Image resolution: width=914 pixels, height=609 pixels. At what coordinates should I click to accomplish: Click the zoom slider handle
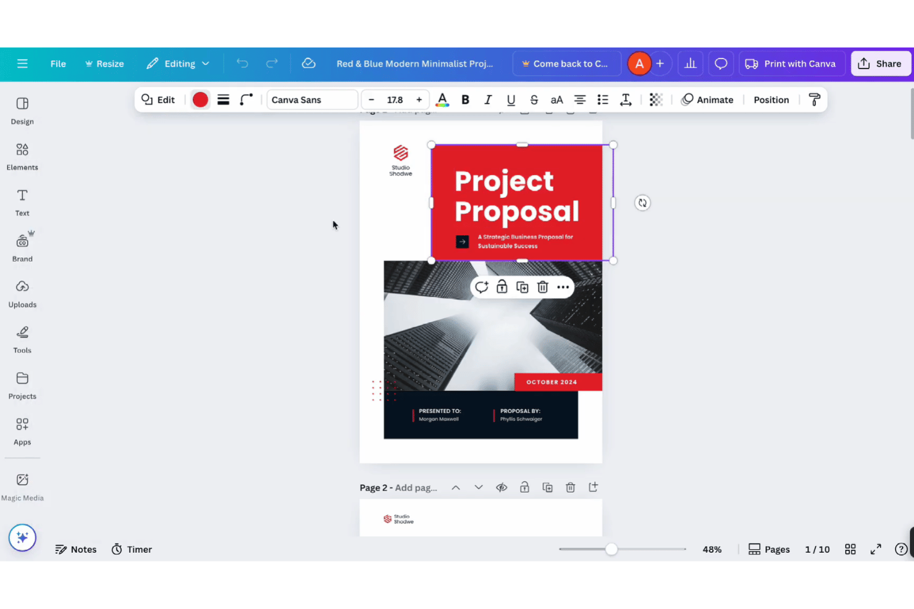click(x=611, y=549)
